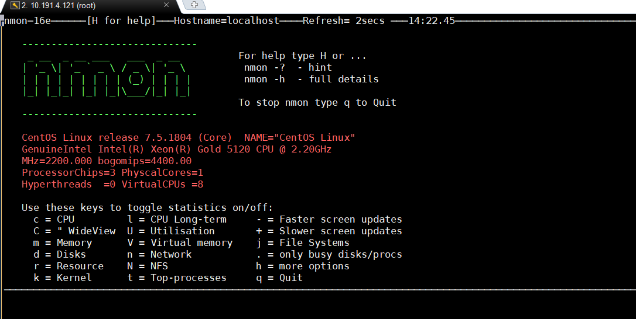Click the 'l = CPU Long-term' entry
The height and width of the screenshot is (319, 636).
[x=177, y=220]
